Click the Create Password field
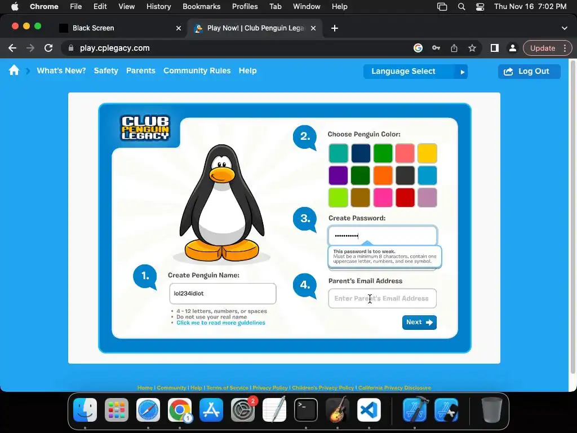Screen dimensions: 577x433 pos(383,236)
